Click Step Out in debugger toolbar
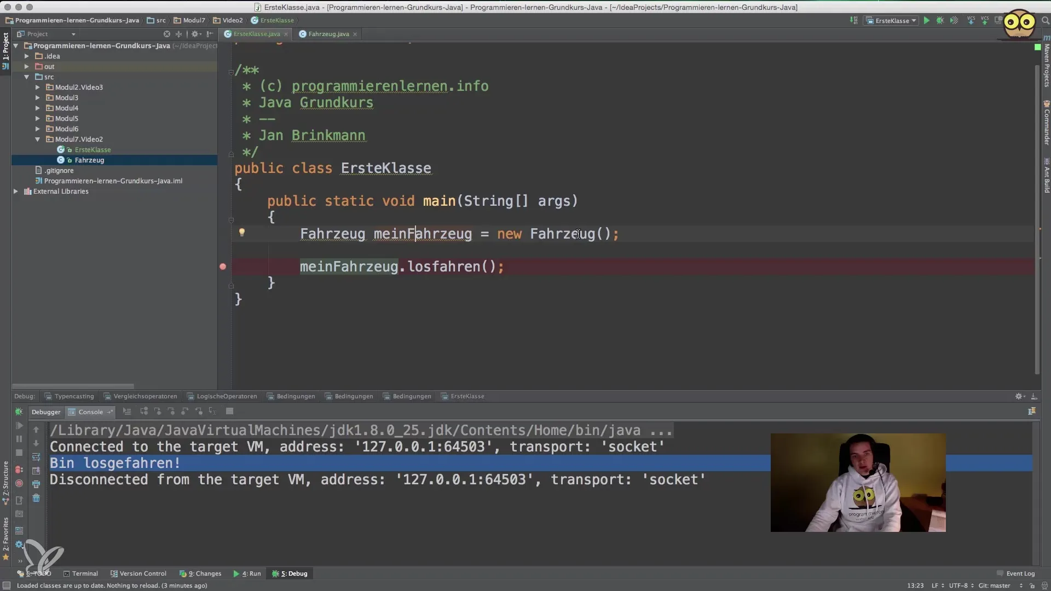The width and height of the screenshot is (1051, 591). coord(185,412)
